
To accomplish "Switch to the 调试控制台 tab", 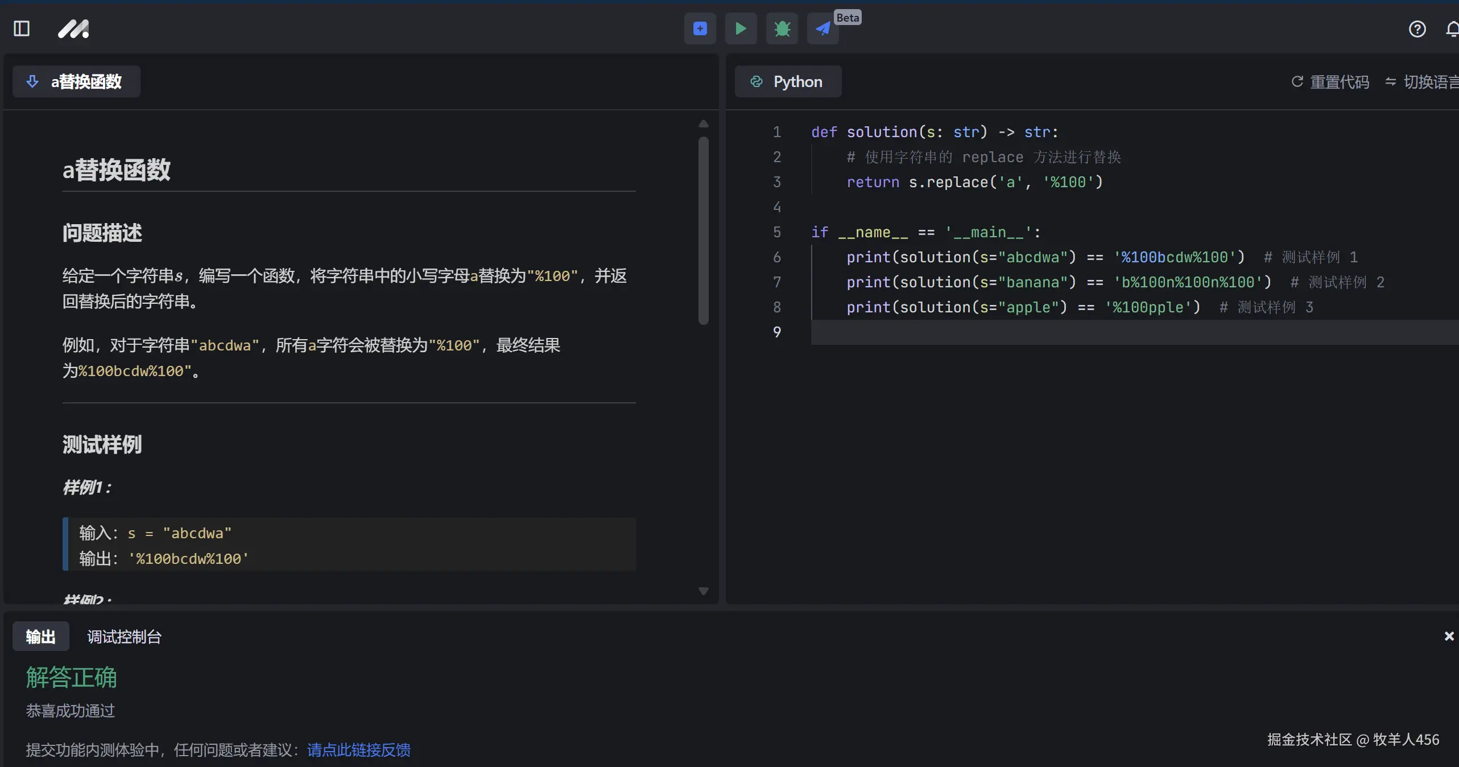I will (x=124, y=637).
